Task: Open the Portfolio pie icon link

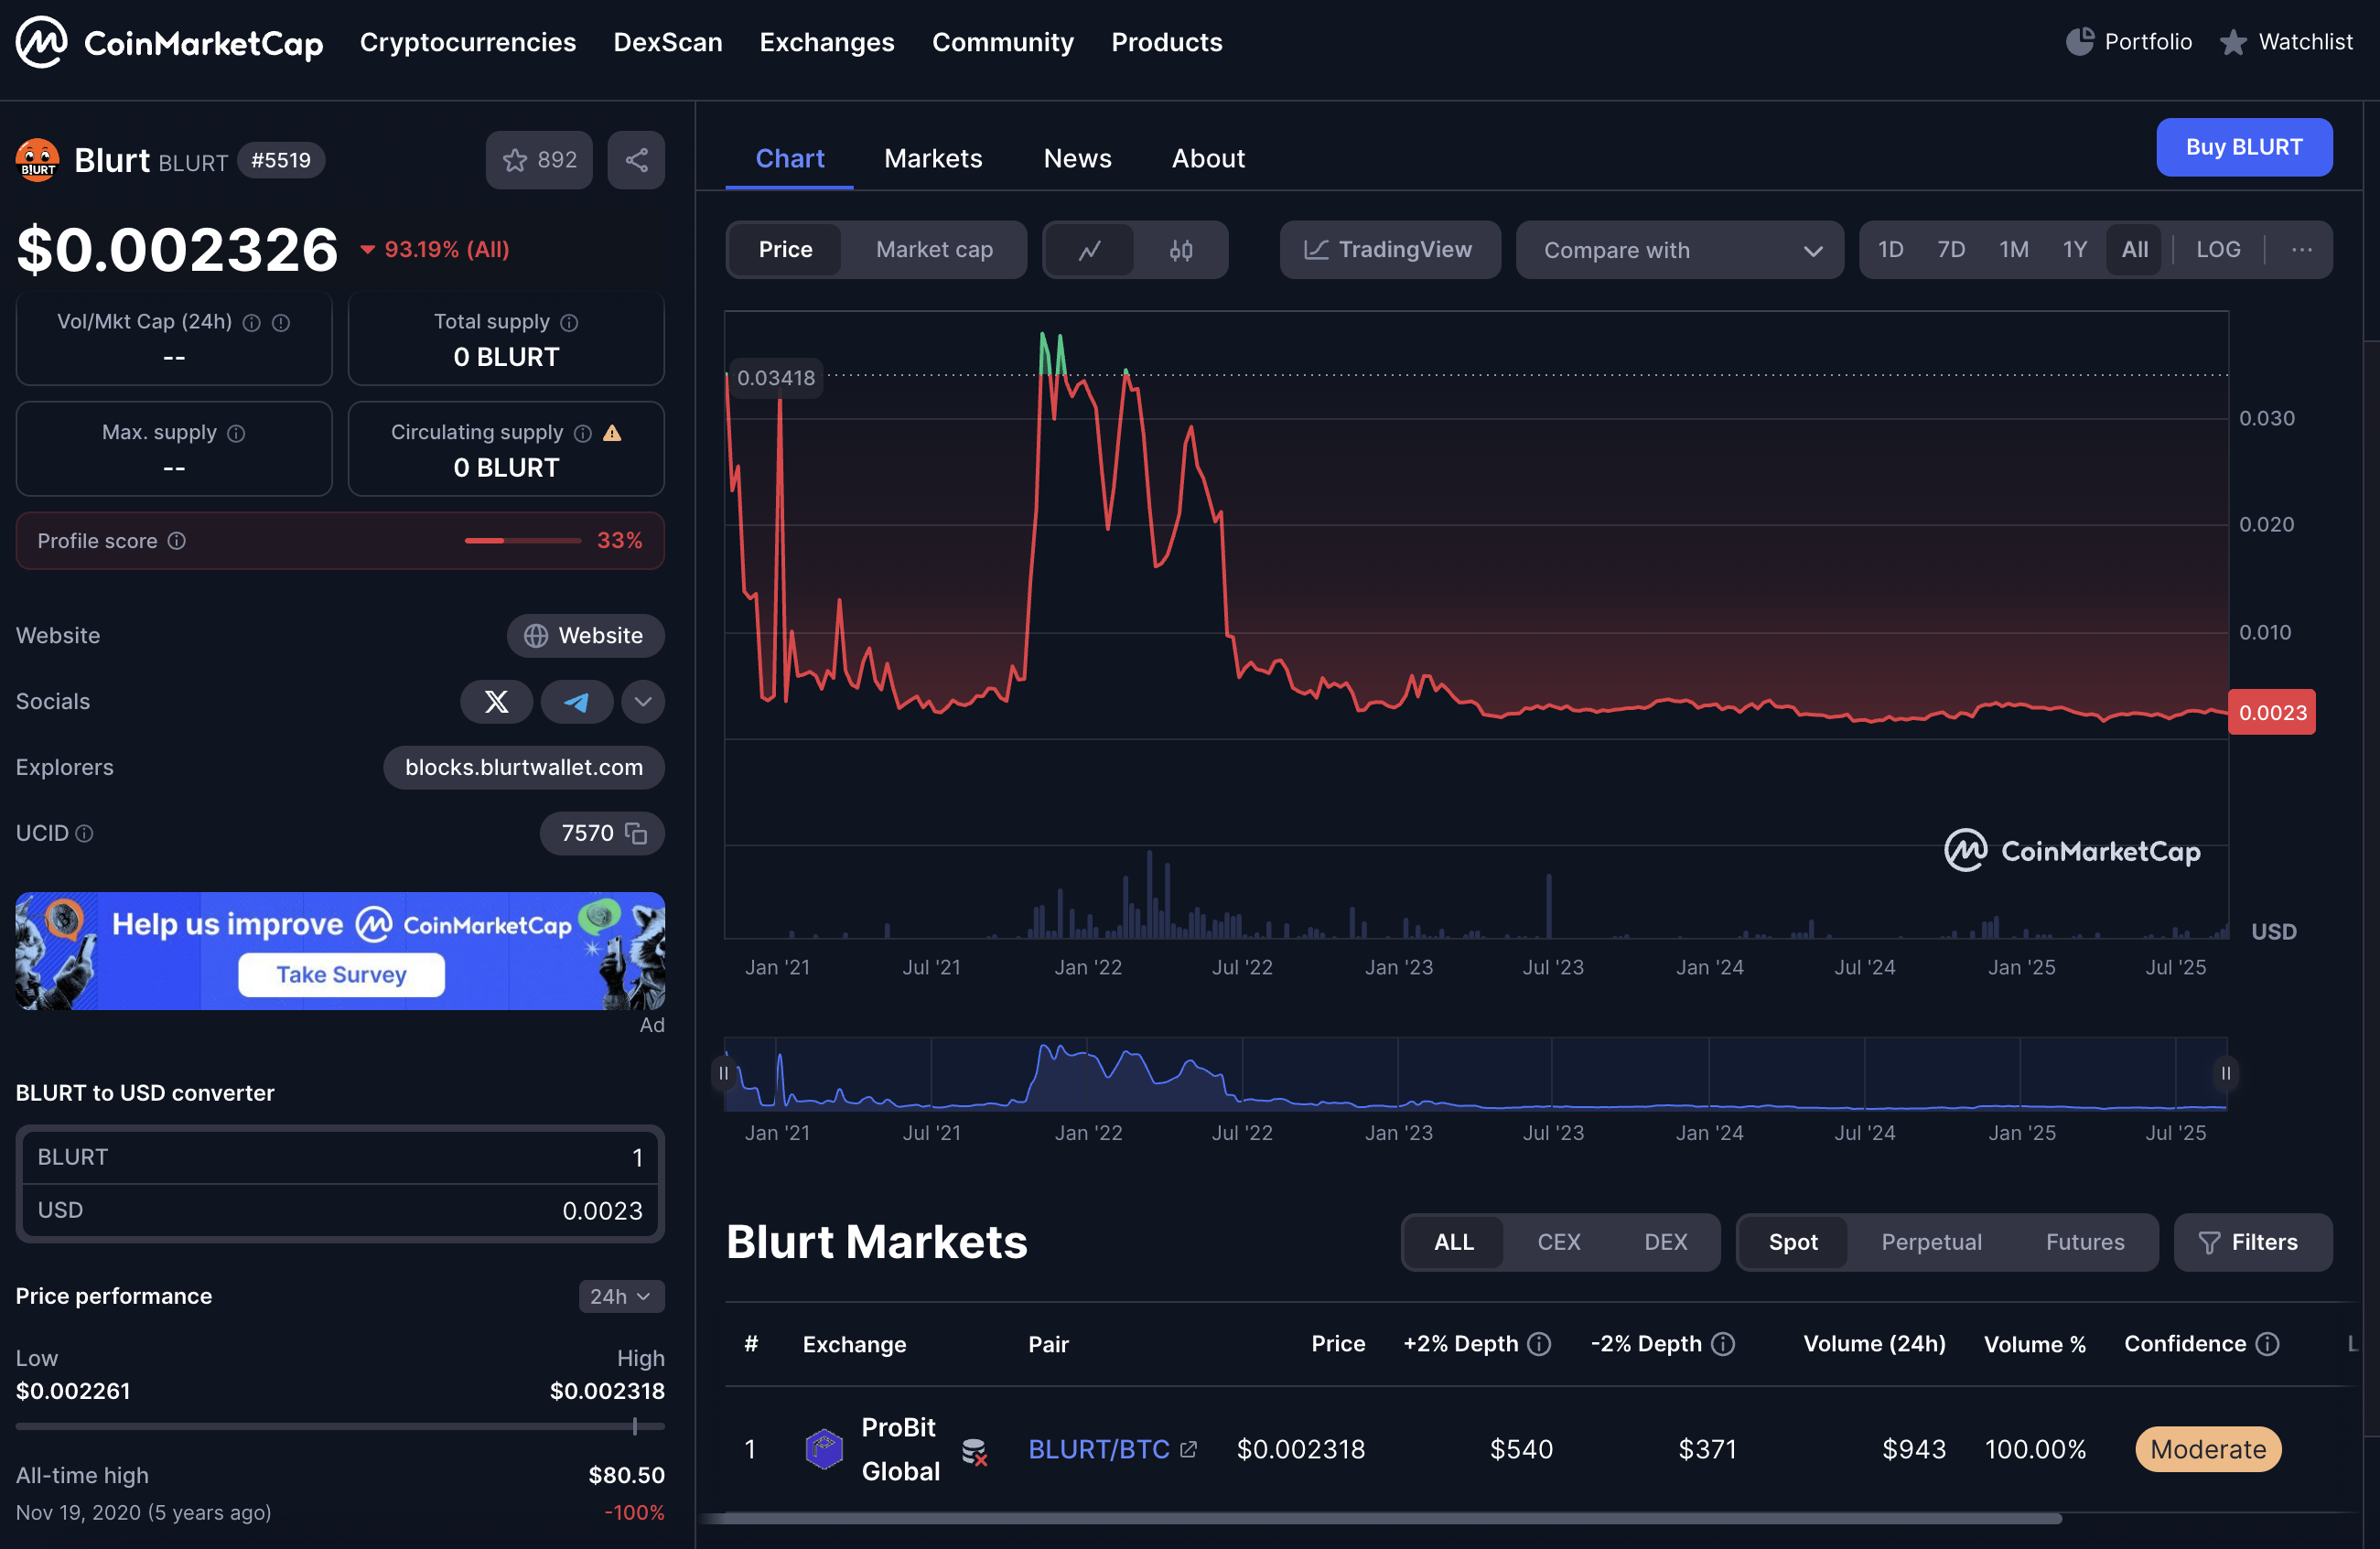Action: (x=2129, y=42)
